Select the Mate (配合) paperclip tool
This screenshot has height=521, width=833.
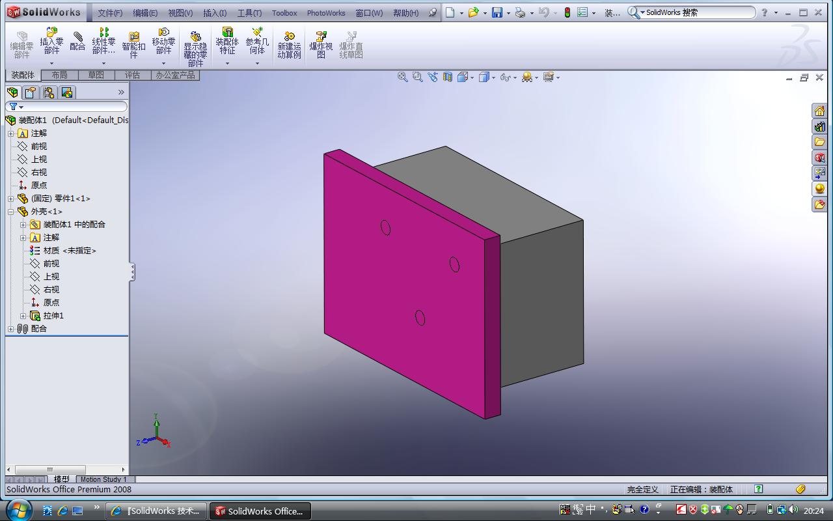click(x=77, y=36)
